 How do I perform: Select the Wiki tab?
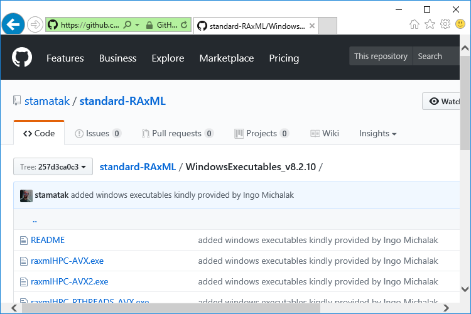325,133
